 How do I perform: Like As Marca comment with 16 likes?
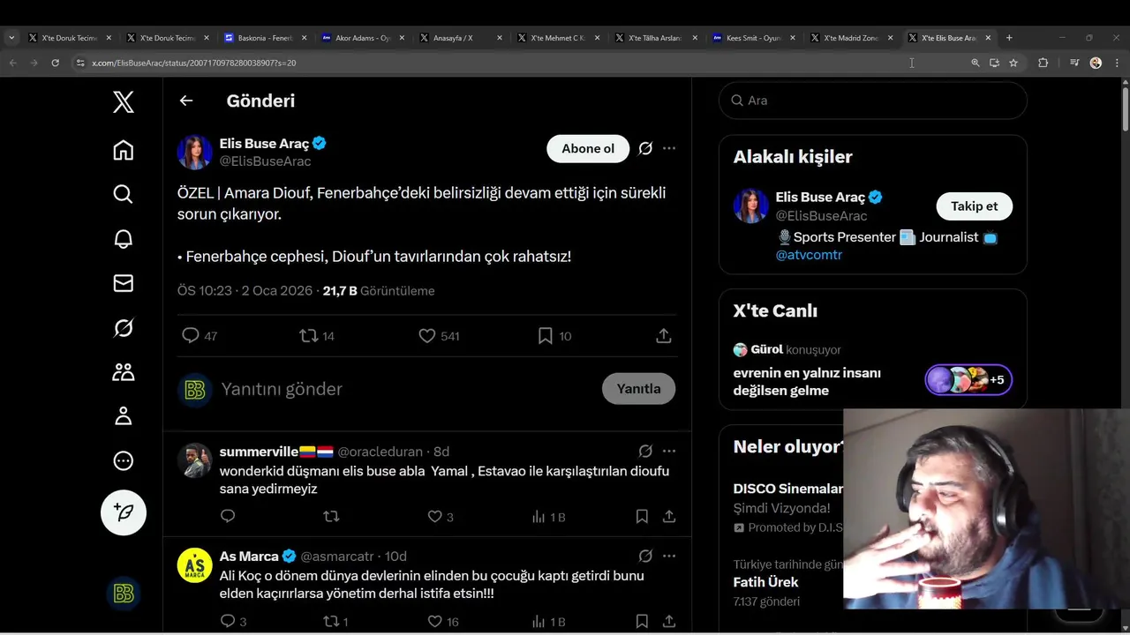(434, 621)
